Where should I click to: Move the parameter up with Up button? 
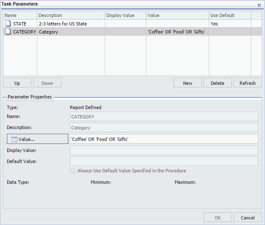[17, 83]
